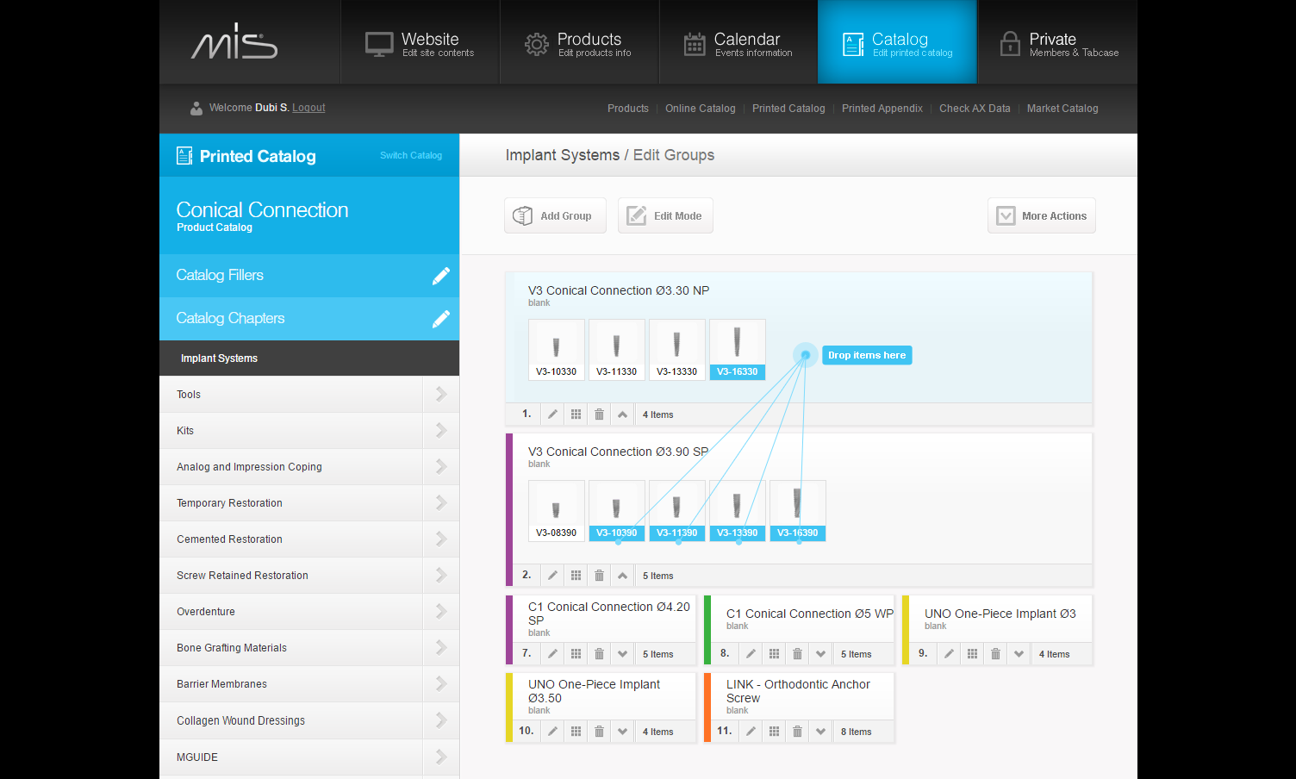Click the Catalog Chapters pencil icon
The width and height of the screenshot is (1296, 779).
click(x=441, y=319)
